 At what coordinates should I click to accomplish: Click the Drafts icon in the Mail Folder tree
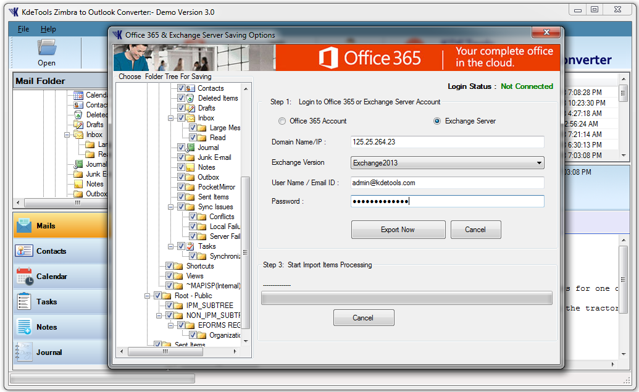point(78,125)
